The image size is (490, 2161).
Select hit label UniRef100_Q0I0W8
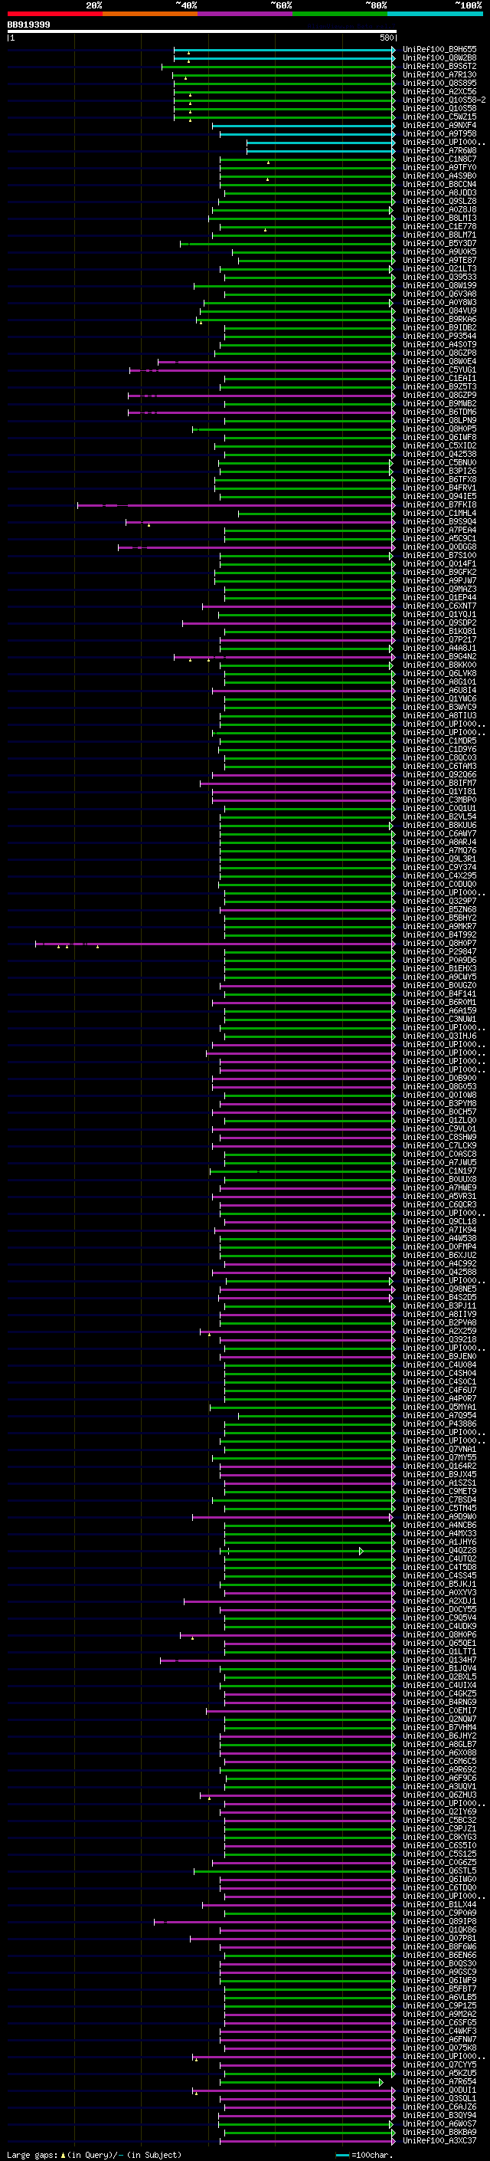(x=439, y=1095)
